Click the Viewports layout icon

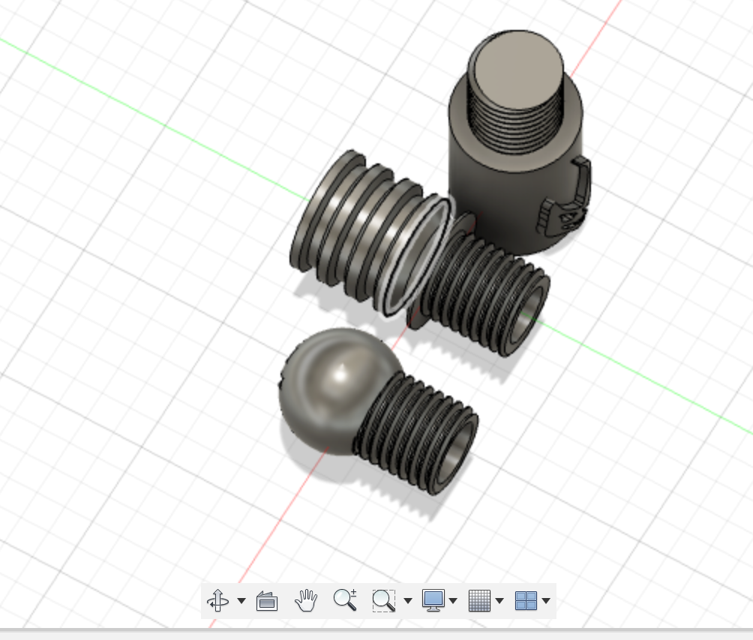point(526,601)
